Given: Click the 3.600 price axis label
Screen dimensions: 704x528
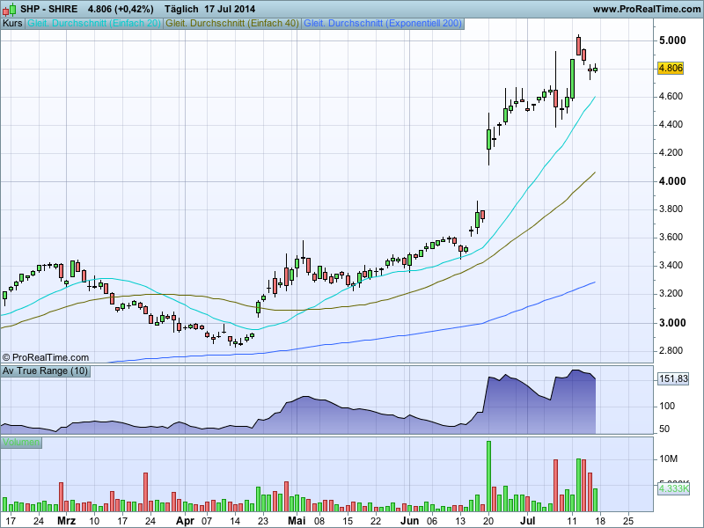Looking at the screenshot, I should pyautogui.click(x=671, y=238).
